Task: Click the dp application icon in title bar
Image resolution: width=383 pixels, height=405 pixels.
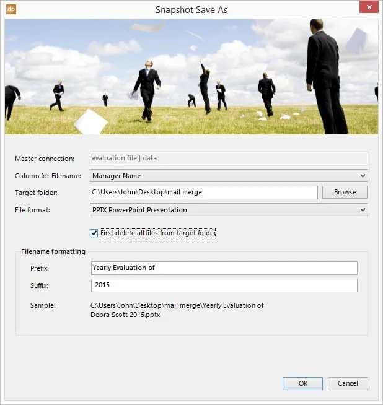Action: (11, 9)
